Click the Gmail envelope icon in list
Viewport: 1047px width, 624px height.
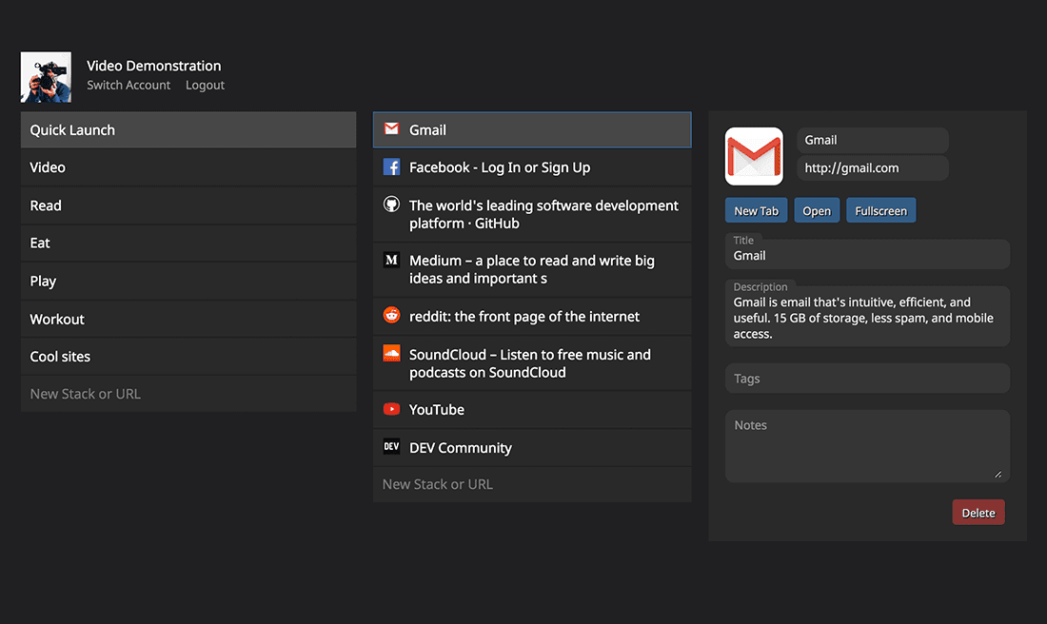[391, 129]
